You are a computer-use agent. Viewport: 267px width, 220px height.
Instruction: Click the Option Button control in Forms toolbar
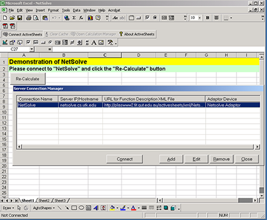[x=155, y=18]
